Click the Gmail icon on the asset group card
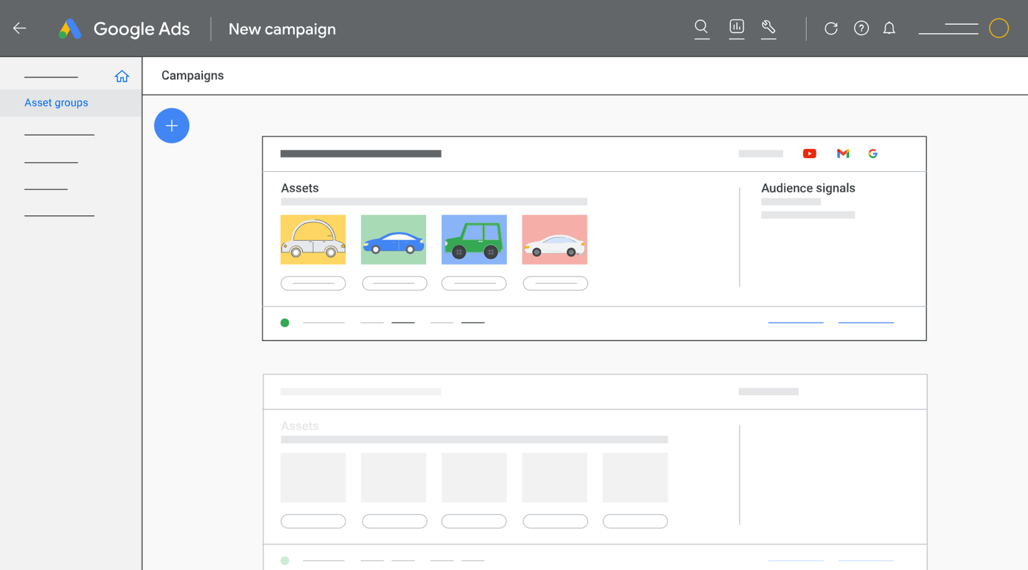The image size is (1028, 570). point(843,153)
